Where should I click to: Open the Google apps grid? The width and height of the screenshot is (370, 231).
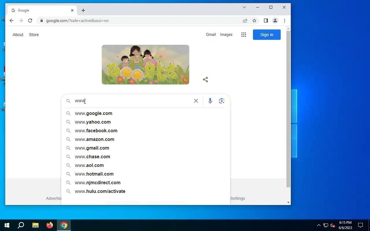click(244, 35)
